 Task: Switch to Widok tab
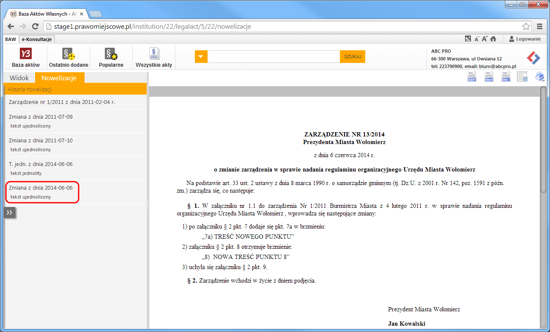(x=19, y=78)
